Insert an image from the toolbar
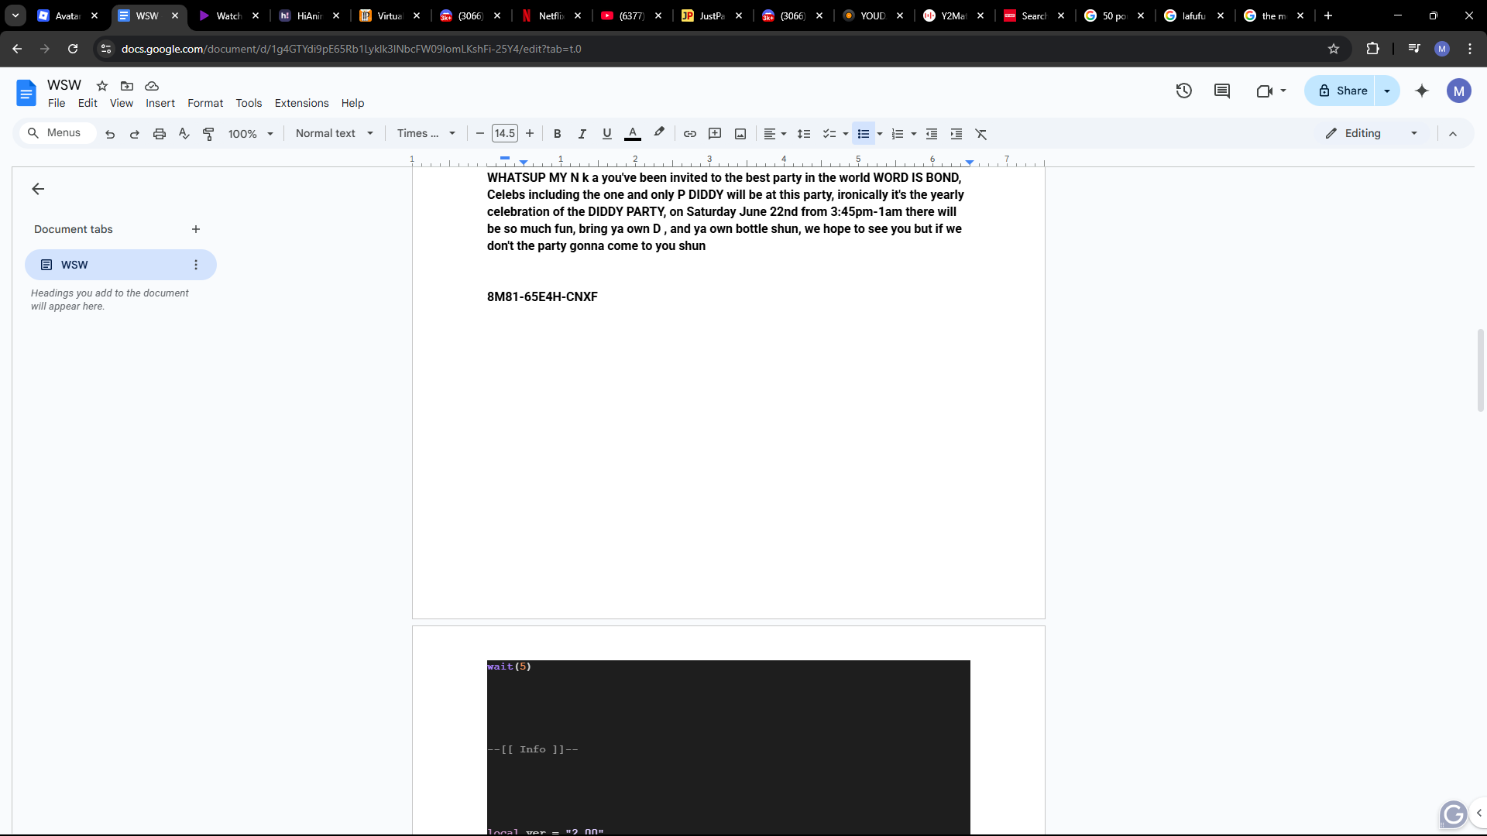This screenshot has height=836, width=1487. (x=740, y=134)
